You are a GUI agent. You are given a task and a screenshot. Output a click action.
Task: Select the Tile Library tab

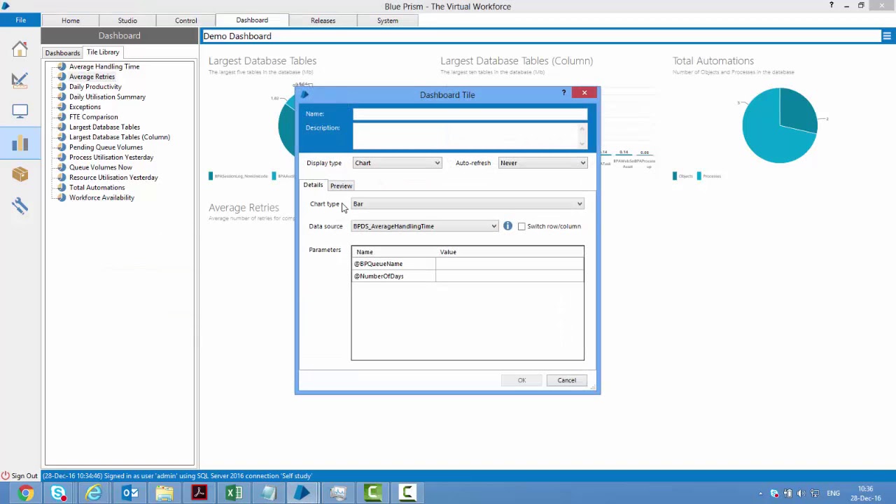(x=103, y=52)
